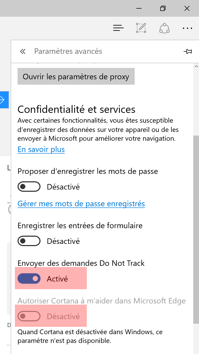The width and height of the screenshot is (199, 354).
Task: Click the settings pane vertical scrollbar thumb
Action: [196, 229]
